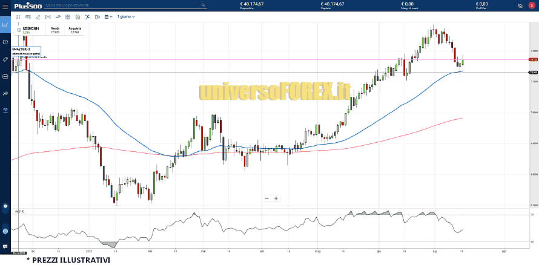
Task: Click the Vendi sell price button
Action: 56,30
